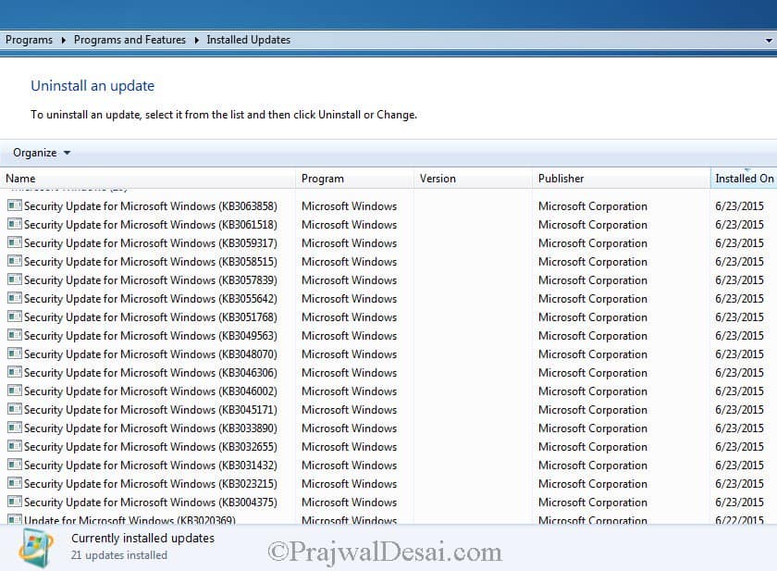Click the 21 updates installed status text
The width and height of the screenshot is (777, 571).
click(119, 555)
